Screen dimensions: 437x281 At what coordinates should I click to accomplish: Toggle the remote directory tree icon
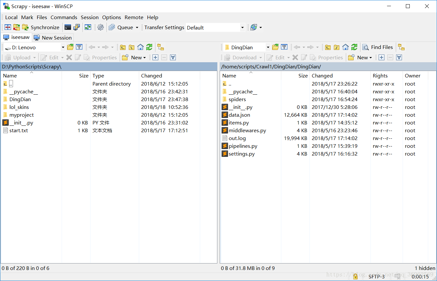pyautogui.click(x=401, y=47)
